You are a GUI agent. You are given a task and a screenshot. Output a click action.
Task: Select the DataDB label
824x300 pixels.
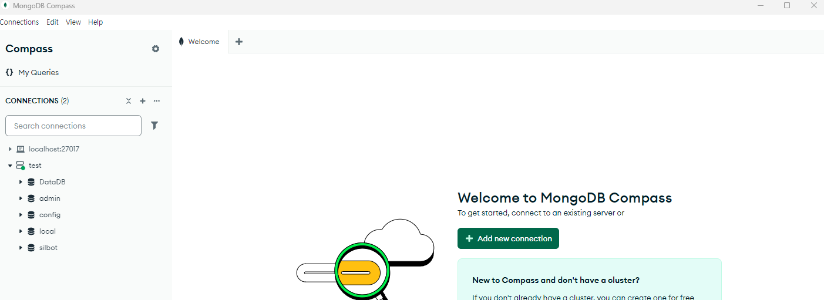52,182
